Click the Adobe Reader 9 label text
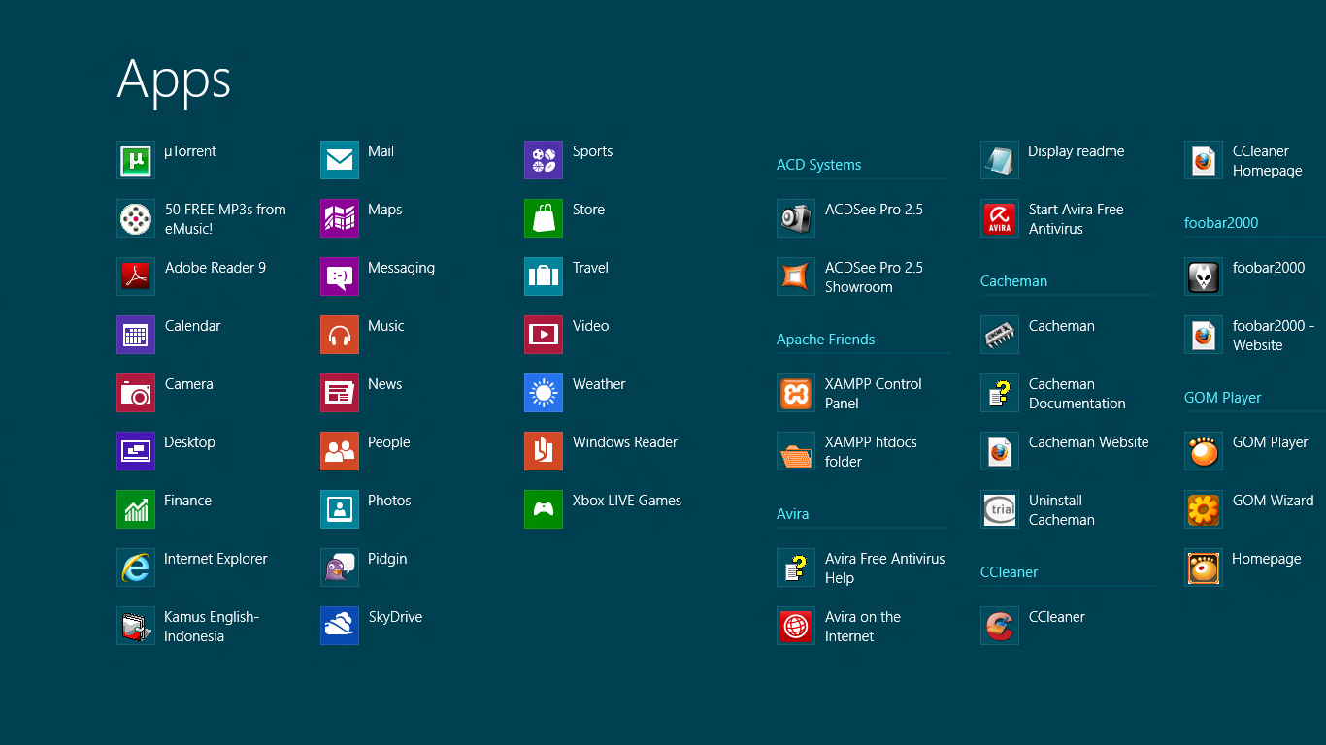1326x745 pixels. tap(215, 268)
